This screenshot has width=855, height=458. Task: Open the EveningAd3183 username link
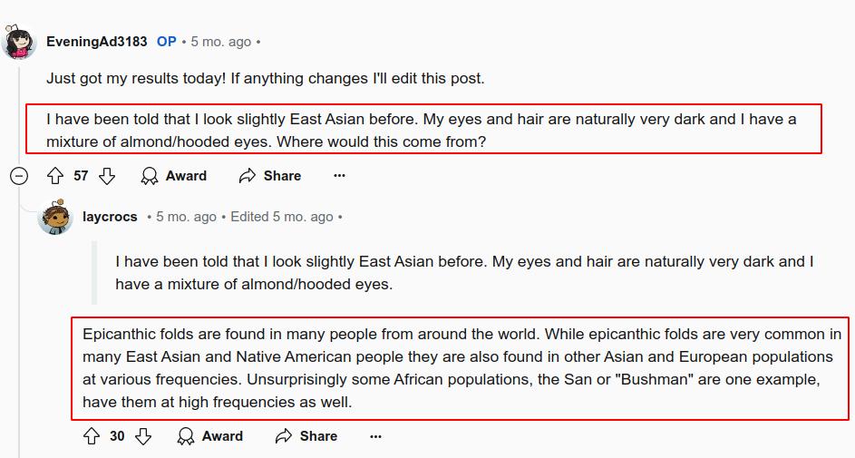click(96, 42)
